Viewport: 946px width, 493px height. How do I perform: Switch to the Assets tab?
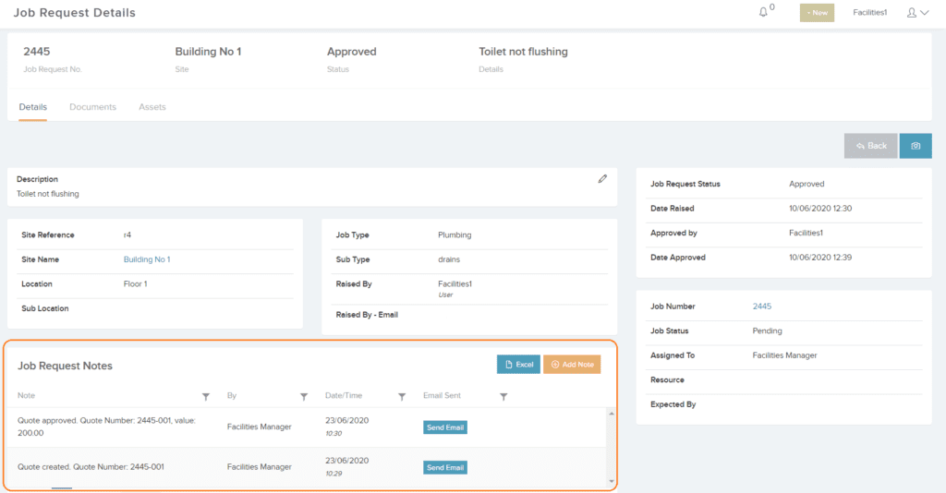(x=152, y=107)
